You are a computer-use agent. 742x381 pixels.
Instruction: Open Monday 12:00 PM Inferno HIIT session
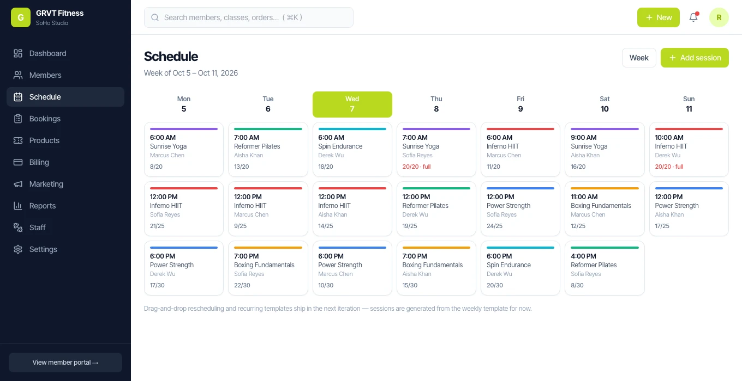click(x=184, y=209)
